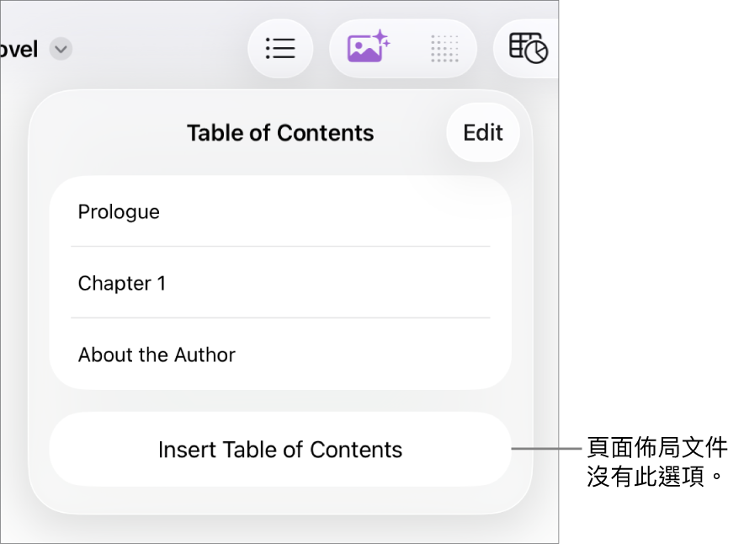Viewport: 744px width, 544px height.
Task: Jump to Prologue entry
Action: [x=119, y=212]
